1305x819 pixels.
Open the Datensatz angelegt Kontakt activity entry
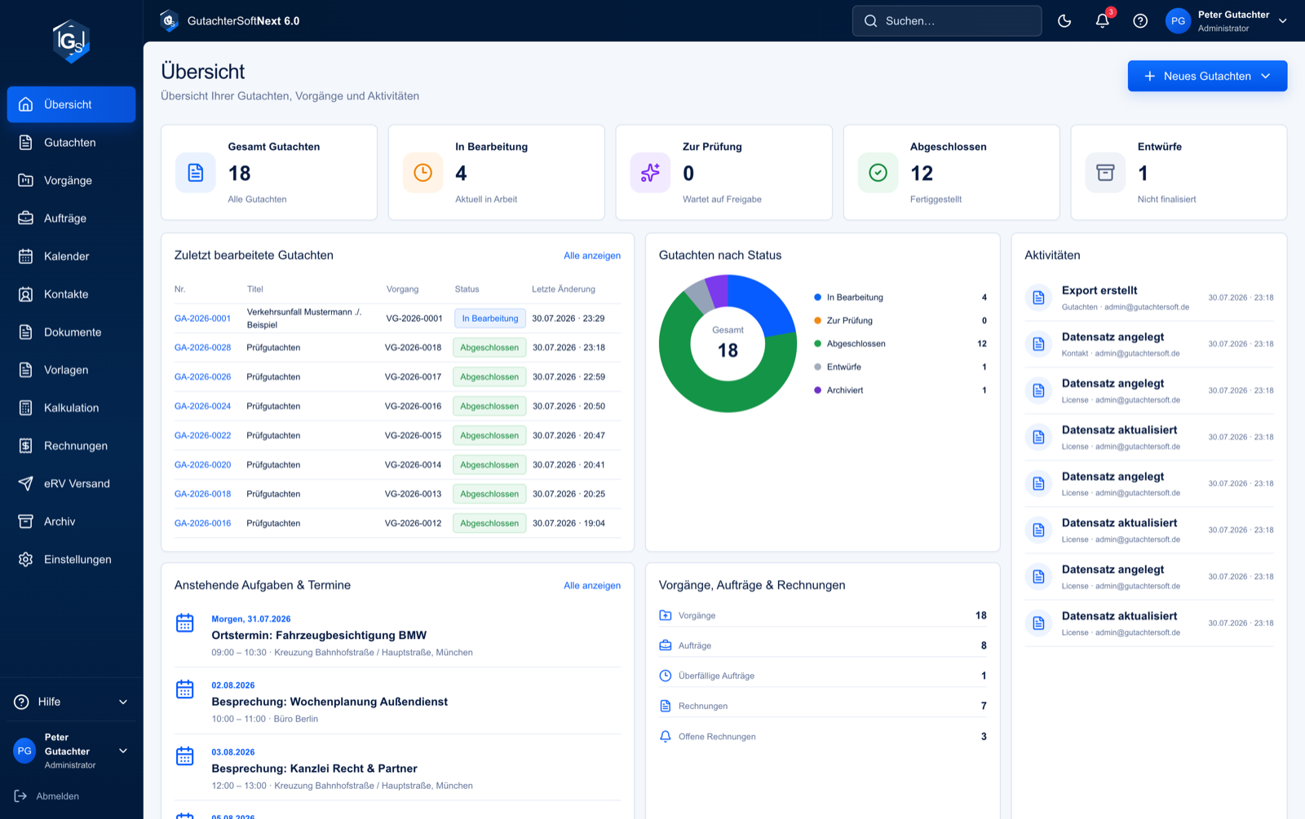(1149, 345)
